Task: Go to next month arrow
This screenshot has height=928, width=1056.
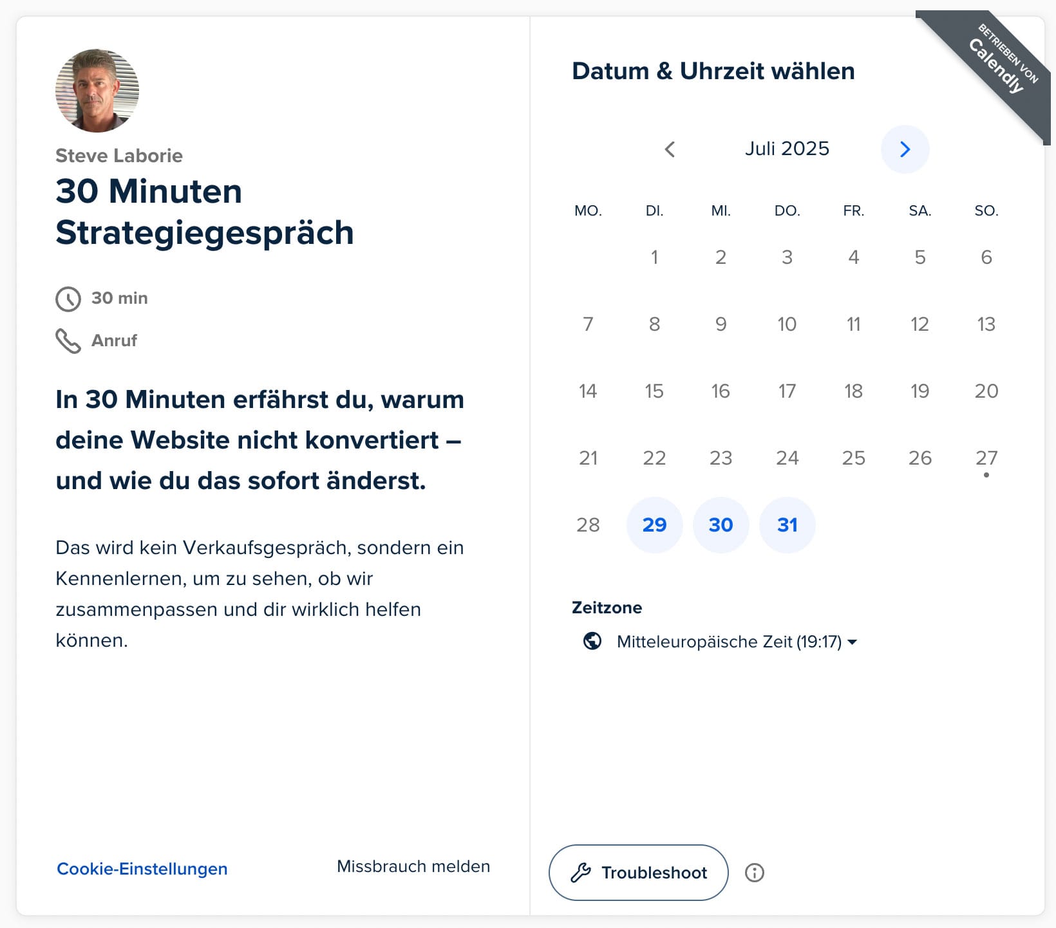Action: tap(905, 149)
